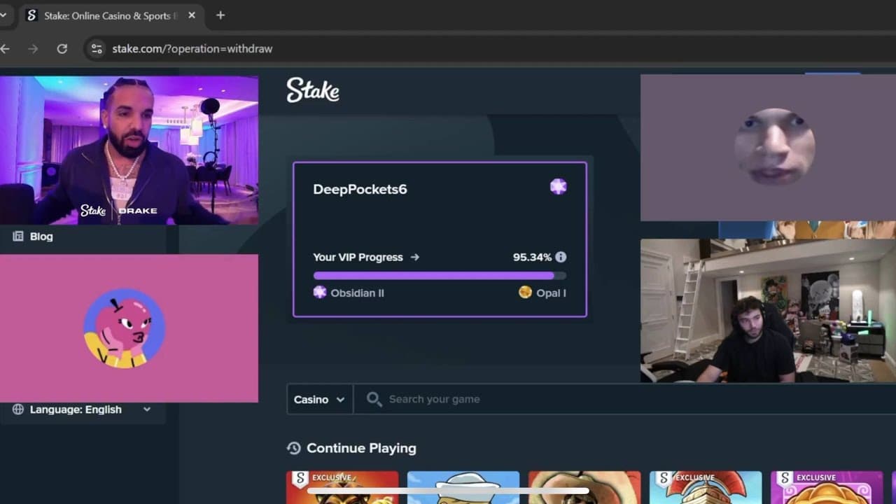Focus the Search your game field
Image resolution: width=896 pixels, height=504 pixels.
point(624,399)
